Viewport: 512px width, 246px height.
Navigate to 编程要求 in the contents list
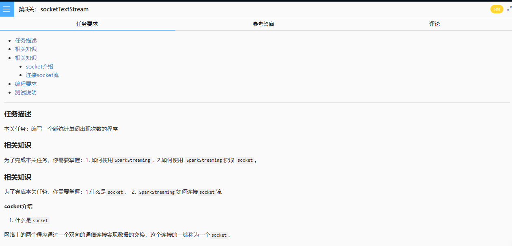coord(26,84)
